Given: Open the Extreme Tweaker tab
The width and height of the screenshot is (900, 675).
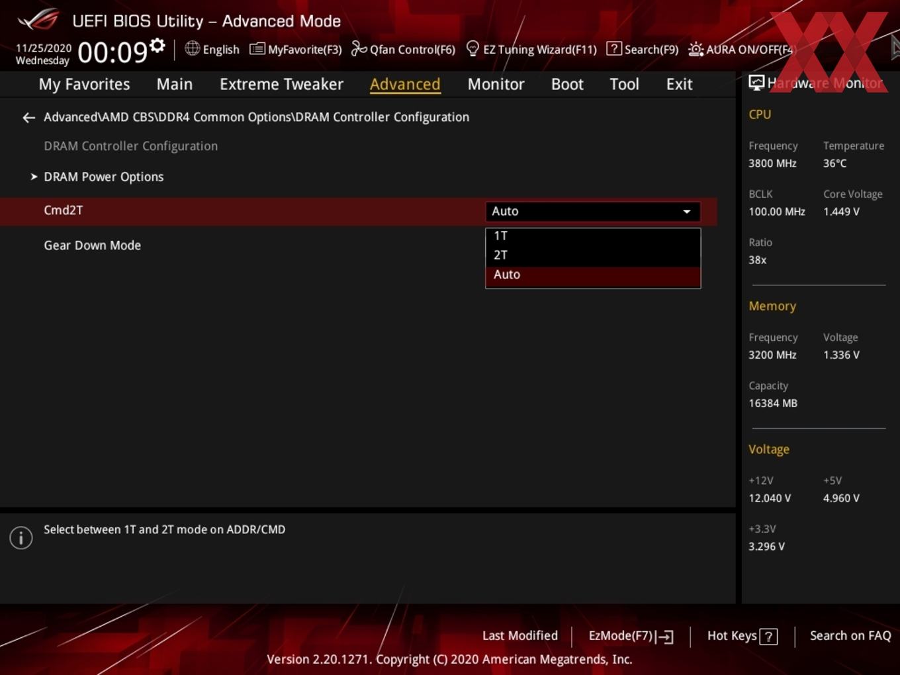Looking at the screenshot, I should click(x=281, y=84).
